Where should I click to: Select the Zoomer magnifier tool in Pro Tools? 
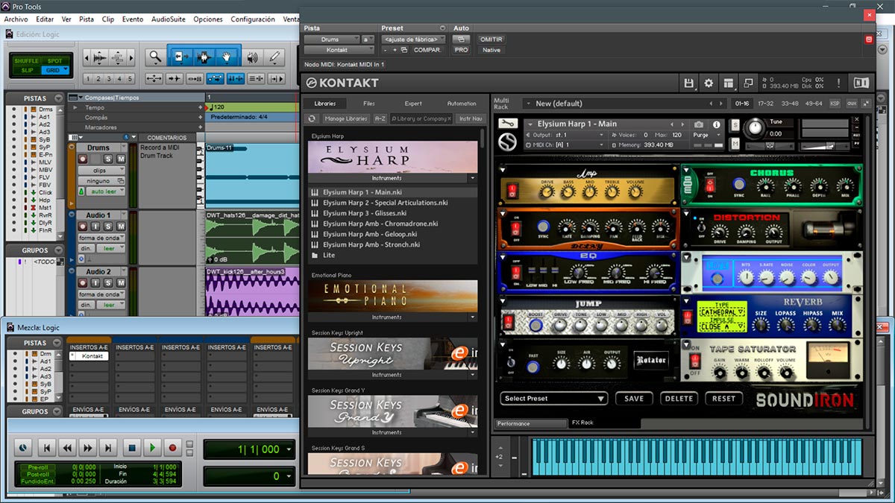point(155,57)
